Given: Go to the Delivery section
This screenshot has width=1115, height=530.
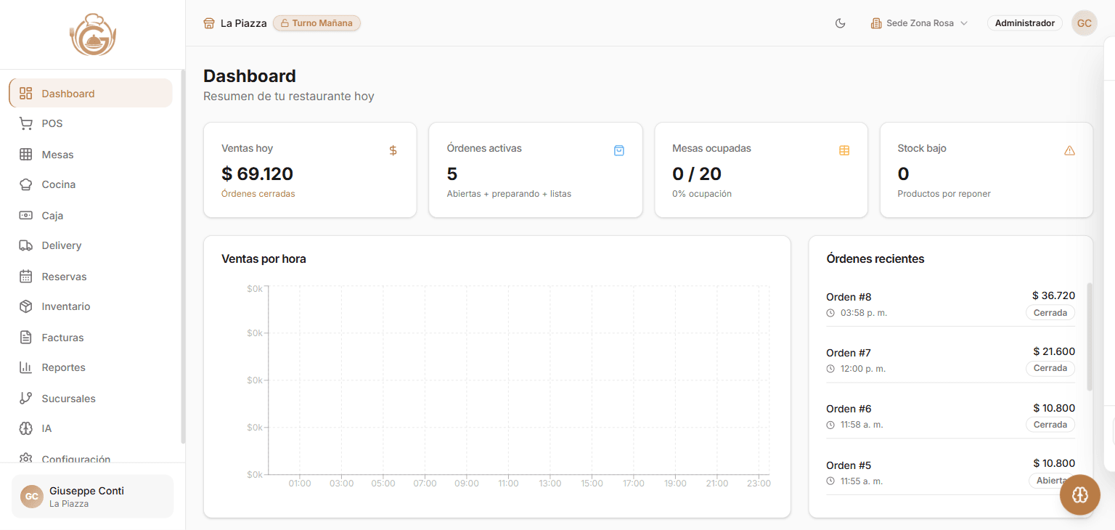Looking at the screenshot, I should point(91,245).
